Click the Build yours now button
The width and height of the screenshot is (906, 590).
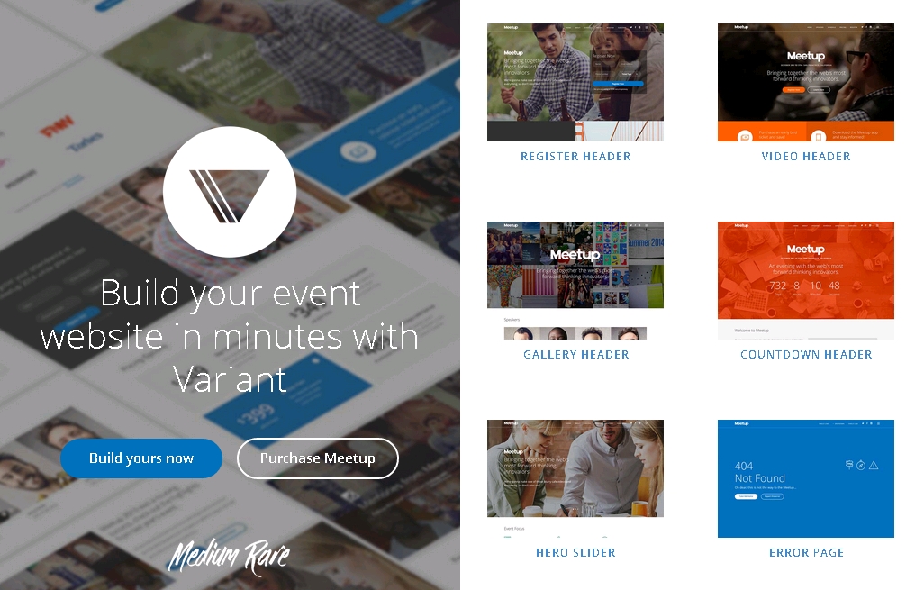point(141,458)
